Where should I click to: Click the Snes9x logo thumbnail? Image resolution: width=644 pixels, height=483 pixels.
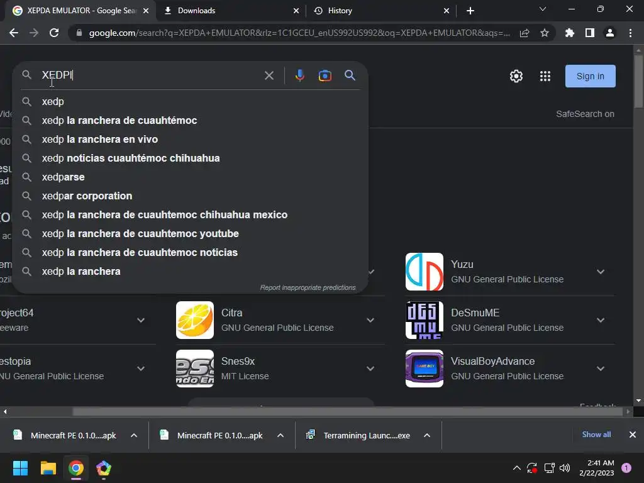pos(195,369)
